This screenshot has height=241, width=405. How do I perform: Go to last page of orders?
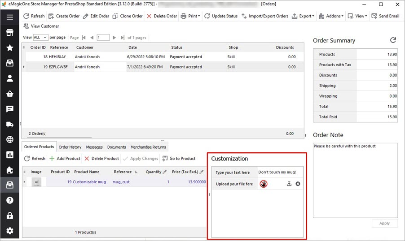(x=123, y=38)
